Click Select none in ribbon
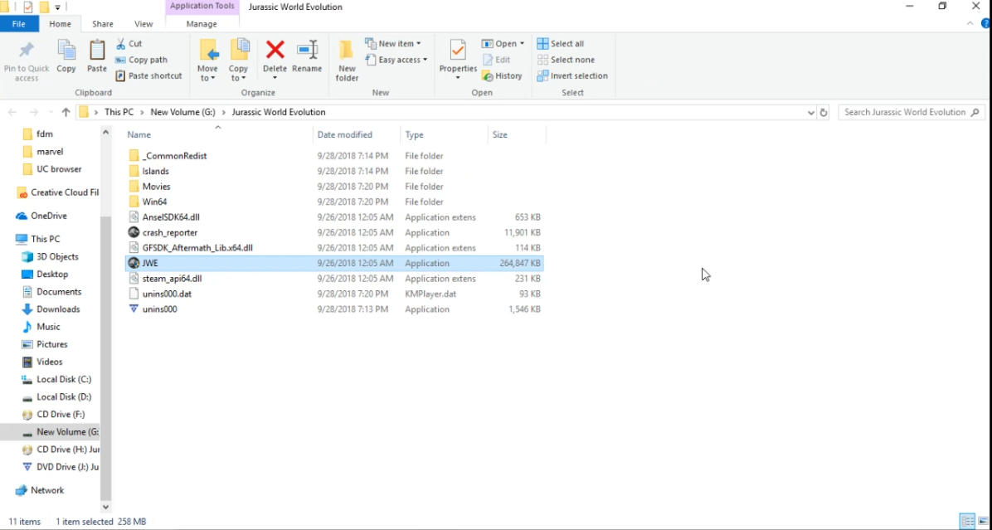This screenshot has height=530, width=992. (x=566, y=60)
